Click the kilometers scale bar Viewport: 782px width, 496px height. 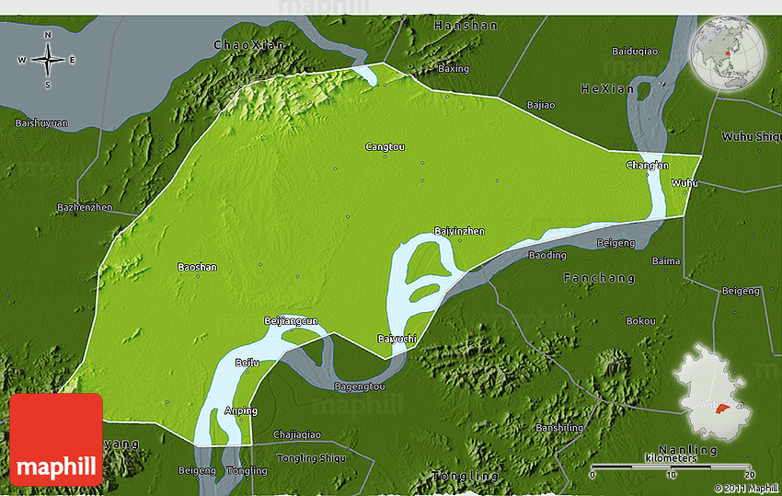(671, 467)
